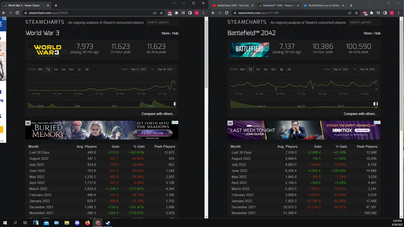Focus search games box on Battlefield page
The image size is (404, 227).
click(365, 22)
